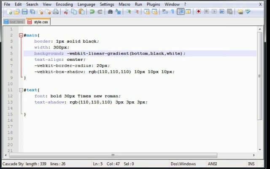Open the Search menu
270x169 pixels.
coord(32,4)
